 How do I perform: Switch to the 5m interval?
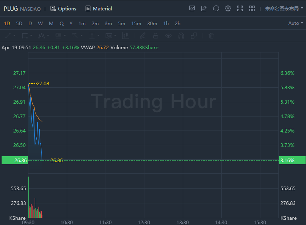122,24
